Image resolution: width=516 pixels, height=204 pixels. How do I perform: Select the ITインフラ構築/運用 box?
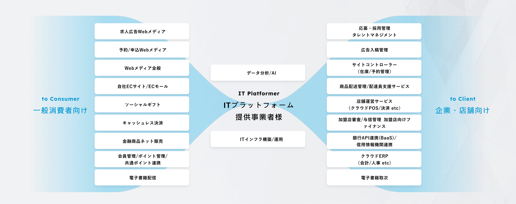(258, 139)
